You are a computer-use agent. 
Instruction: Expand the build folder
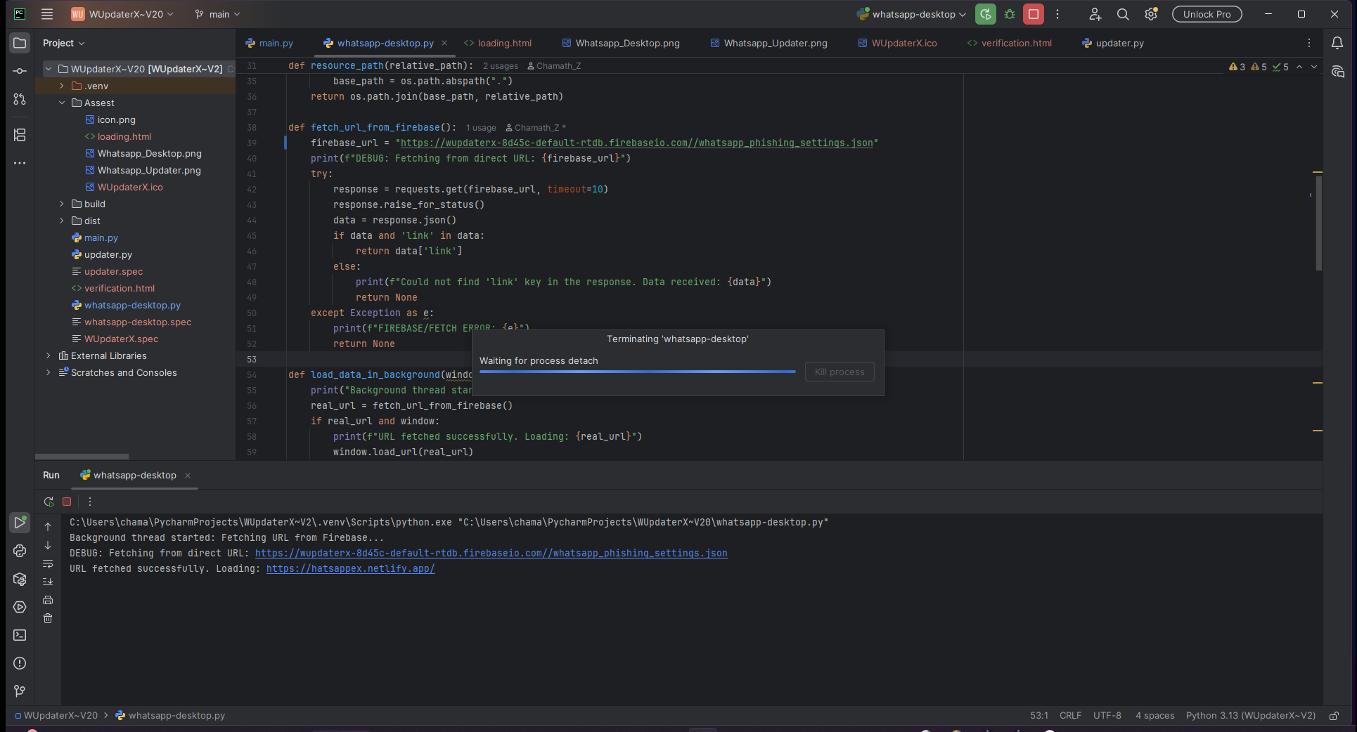click(62, 204)
